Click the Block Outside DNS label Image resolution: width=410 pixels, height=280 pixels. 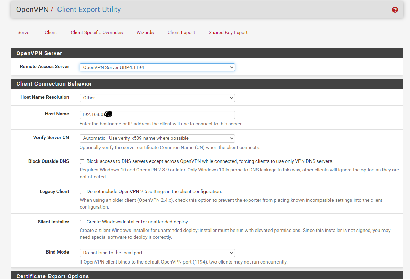tap(49, 161)
